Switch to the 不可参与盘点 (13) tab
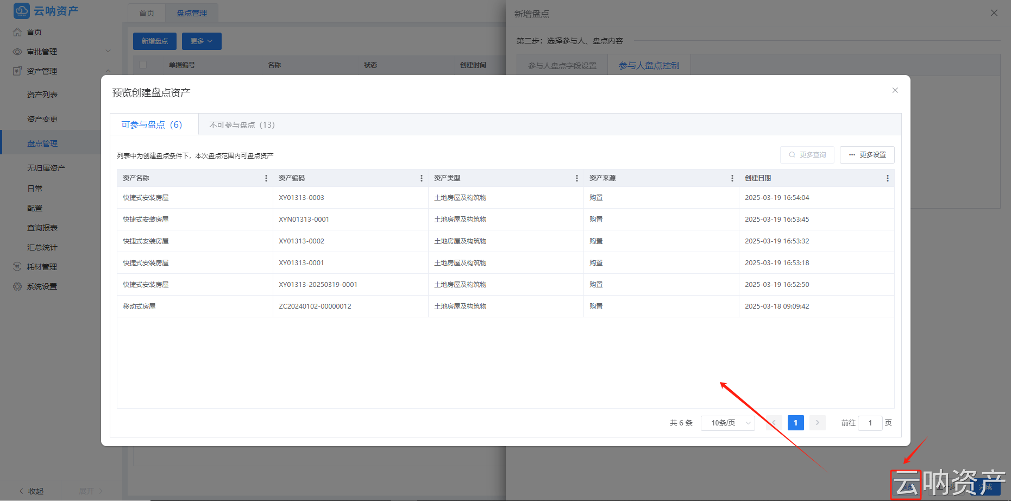The image size is (1011, 501). coord(242,125)
